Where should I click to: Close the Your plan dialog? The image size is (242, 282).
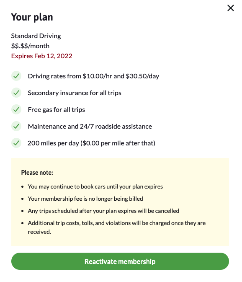(231, 8)
